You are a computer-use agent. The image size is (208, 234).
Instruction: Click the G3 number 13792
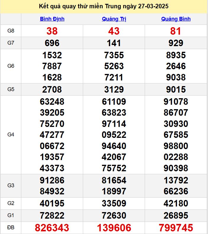coord(176,180)
